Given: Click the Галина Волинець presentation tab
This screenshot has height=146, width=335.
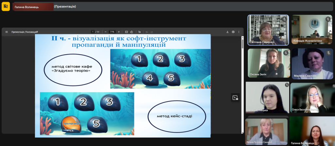Looking at the screenshot, I should 33,7.
